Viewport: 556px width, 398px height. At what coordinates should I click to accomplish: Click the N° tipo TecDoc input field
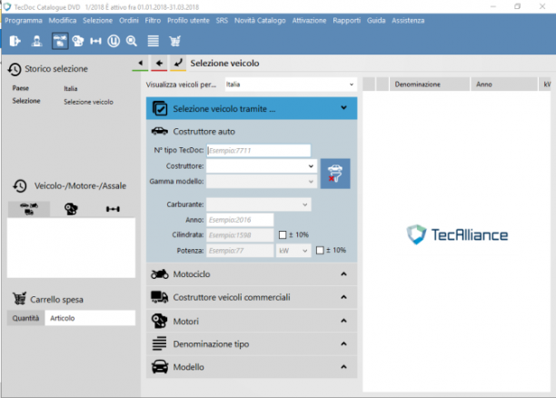pyautogui.click(x=259, y=151)
